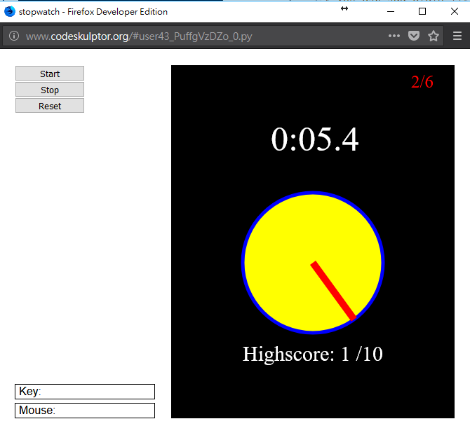
Task: Hit the Reset button
Action: point(50,106)
